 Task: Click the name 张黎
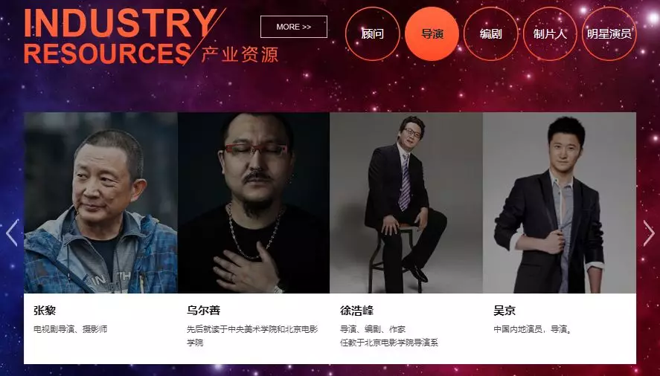45,311
